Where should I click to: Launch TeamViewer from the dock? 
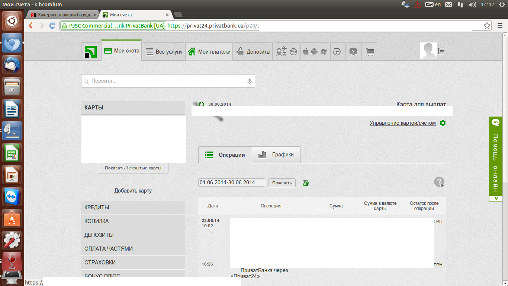(13, 197)
